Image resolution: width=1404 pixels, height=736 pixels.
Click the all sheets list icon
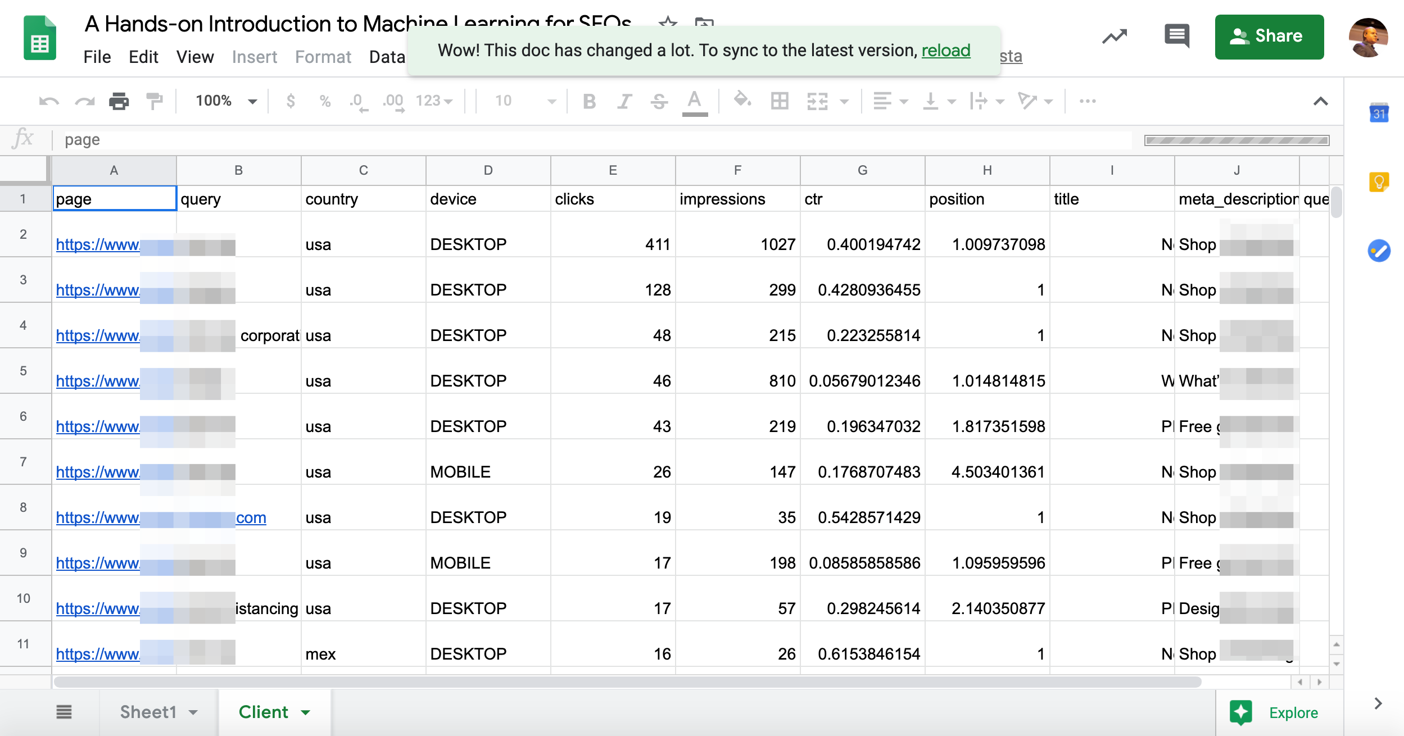tap(64, 712)
